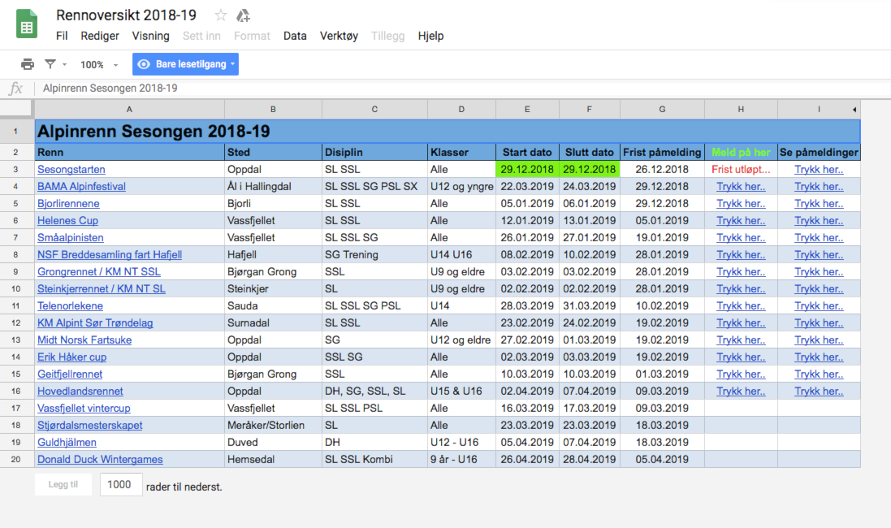Star the Rennoversikt 2018-19 document
This screenshot has width=891, height=528.
tap(220, 15)
